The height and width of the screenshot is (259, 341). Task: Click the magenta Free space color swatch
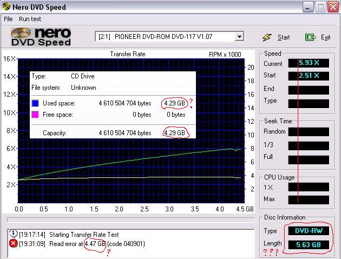[x=35, y=115]
